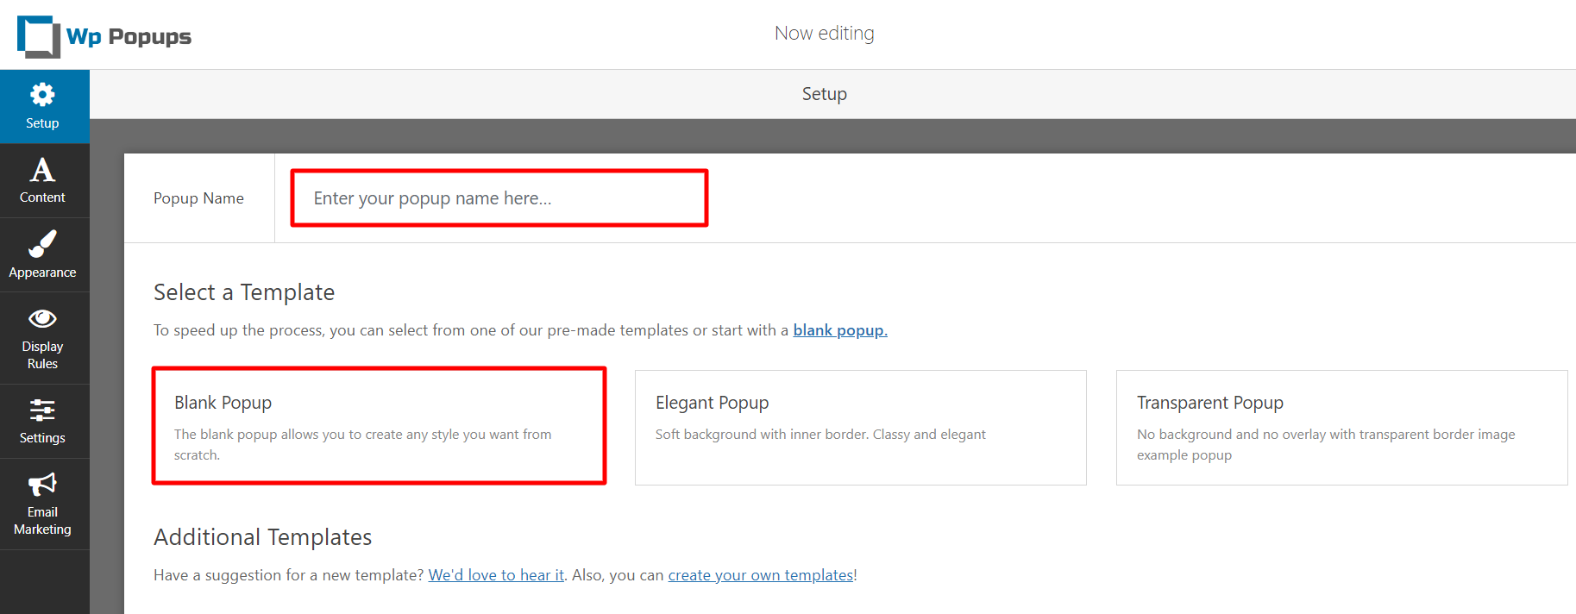Click the Wp Popups logo icon
The height and width of the screenshot is (614, 1576).
pos(39,36)
